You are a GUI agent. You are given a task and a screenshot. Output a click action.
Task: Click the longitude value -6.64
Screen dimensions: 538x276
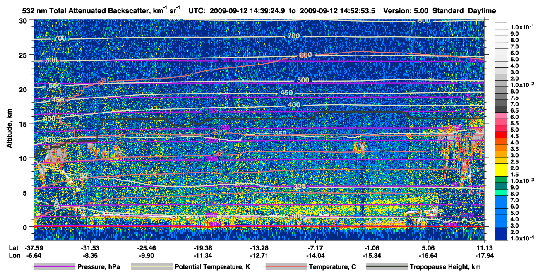(x=34, y=256)
